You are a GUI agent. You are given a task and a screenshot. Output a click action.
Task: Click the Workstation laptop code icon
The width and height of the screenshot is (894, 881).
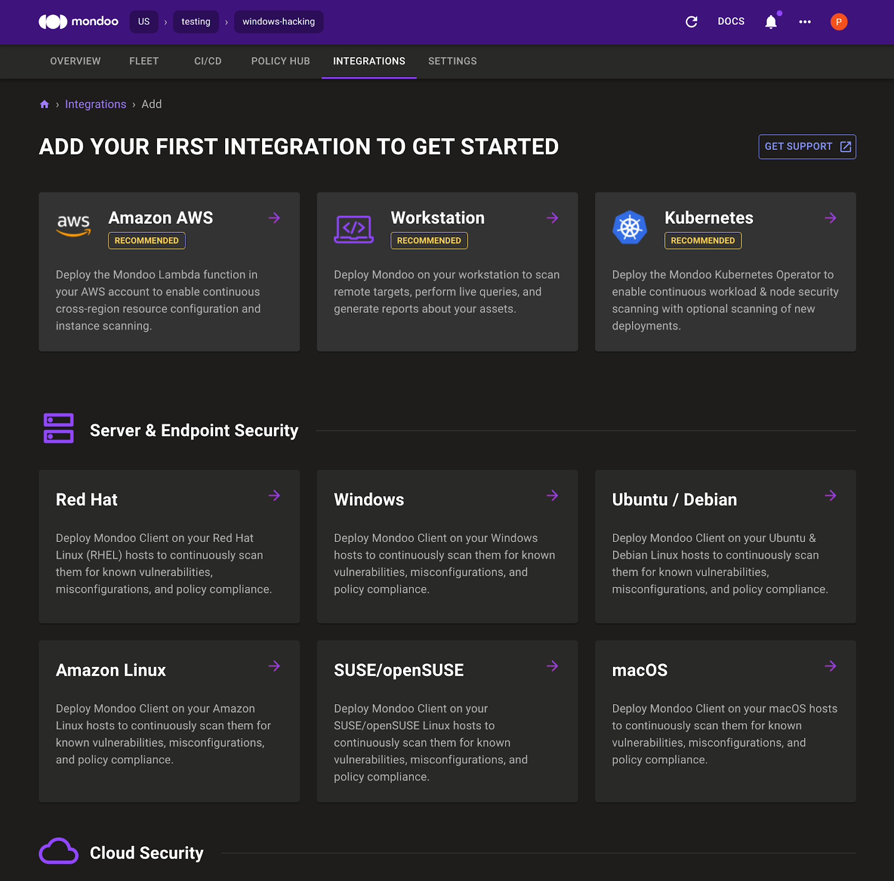tap(354, 229)
